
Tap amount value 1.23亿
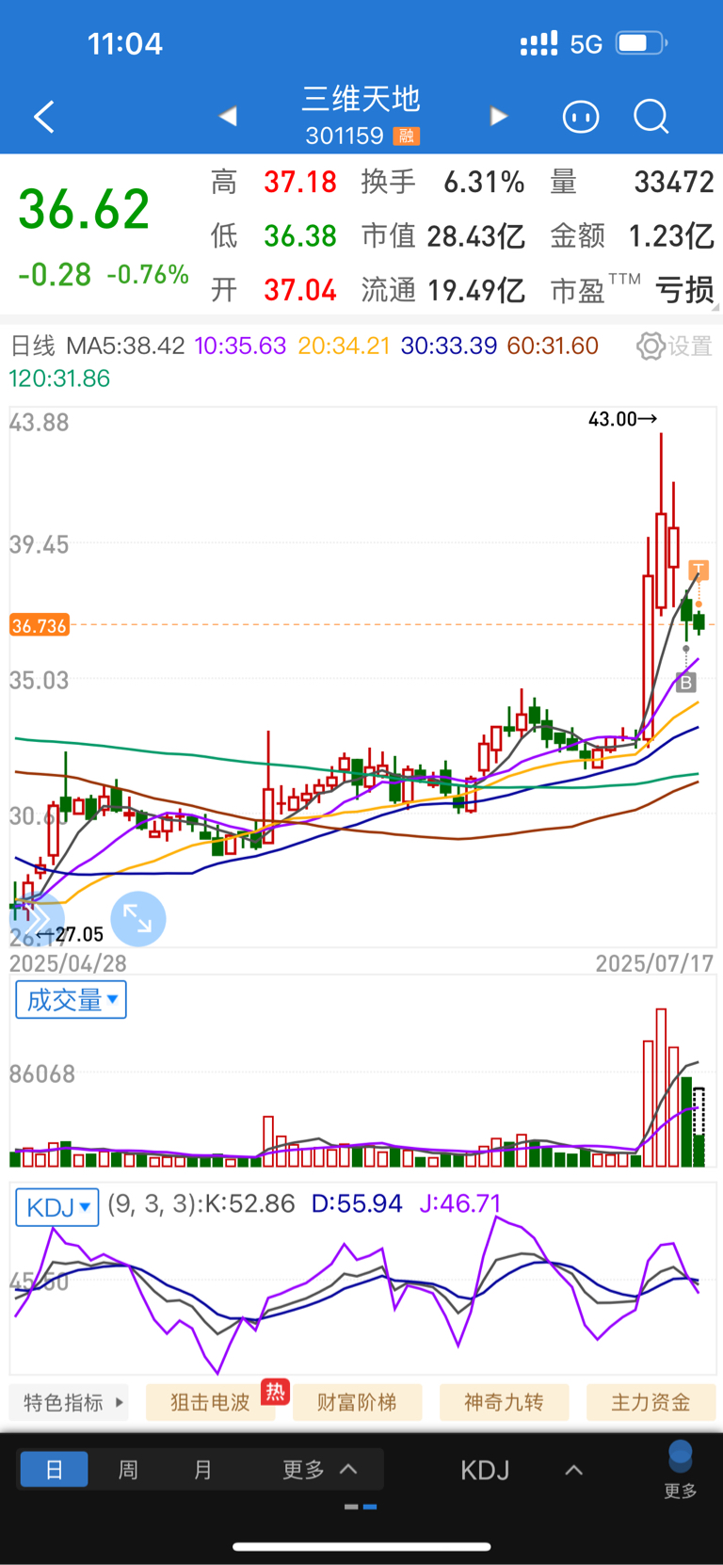[x=671, y=235]
